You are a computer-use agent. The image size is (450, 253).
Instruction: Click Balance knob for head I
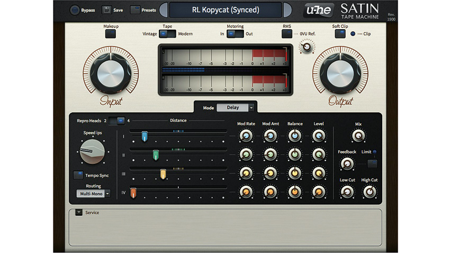[294, 135]
